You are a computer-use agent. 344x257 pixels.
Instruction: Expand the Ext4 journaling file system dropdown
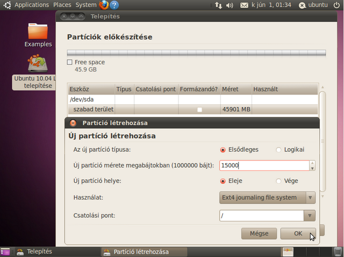[267, 197]
